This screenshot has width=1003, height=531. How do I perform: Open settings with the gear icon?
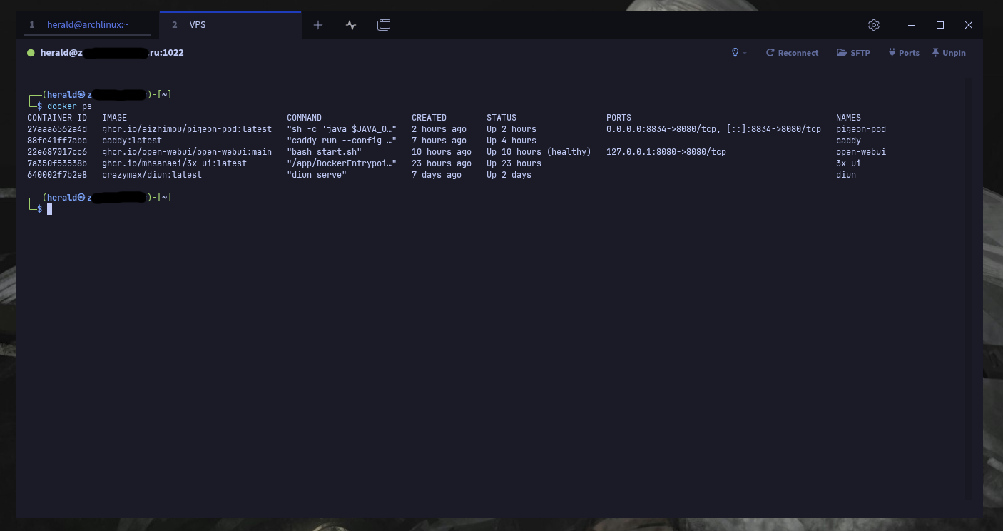[874, 25]
